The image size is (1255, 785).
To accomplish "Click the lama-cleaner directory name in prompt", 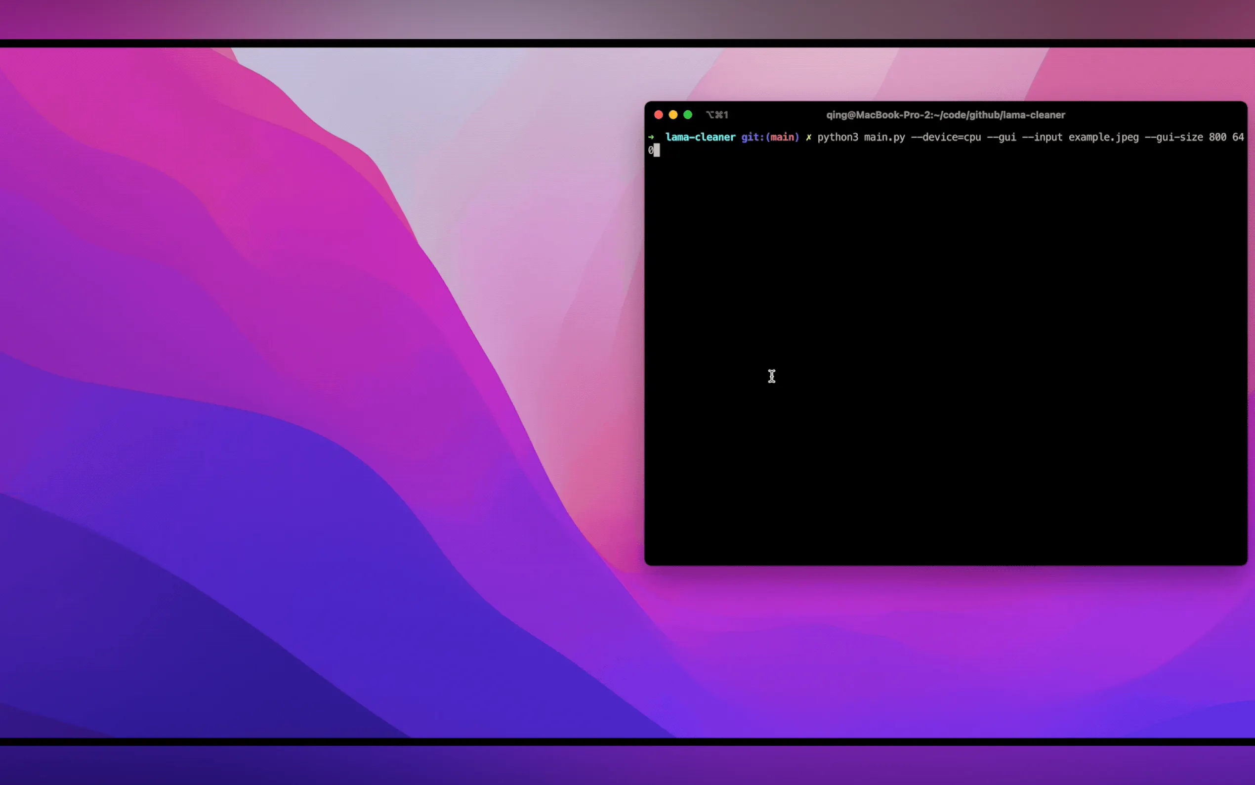I will coord(700,137).
